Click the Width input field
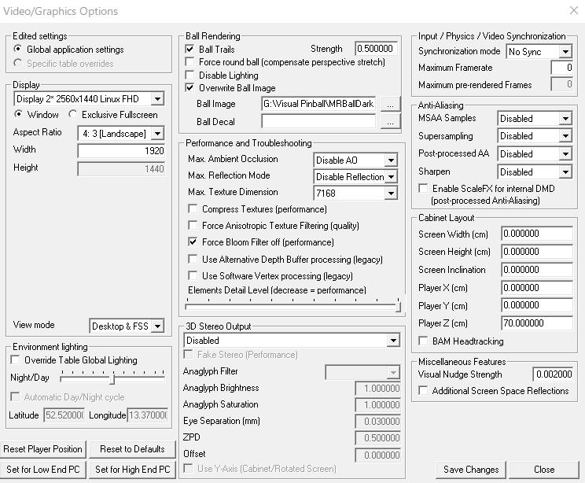Image resolution: width=585 pixels, height=483 pixels. [121, 151]
